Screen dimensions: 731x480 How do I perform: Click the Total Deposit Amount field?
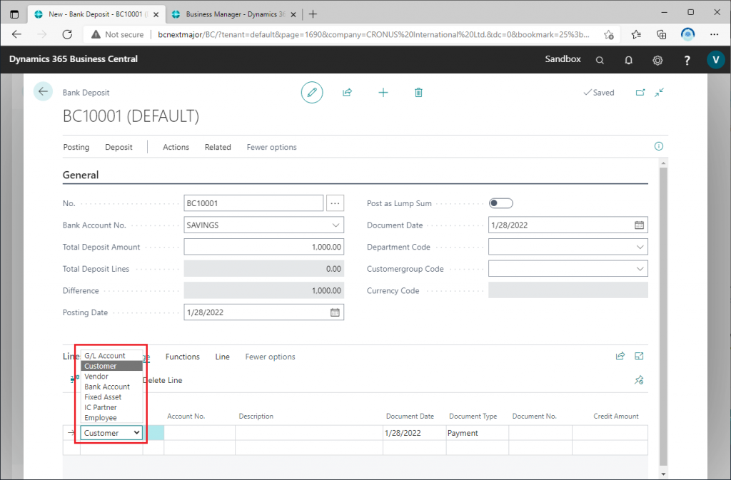[x=264, y=247]
